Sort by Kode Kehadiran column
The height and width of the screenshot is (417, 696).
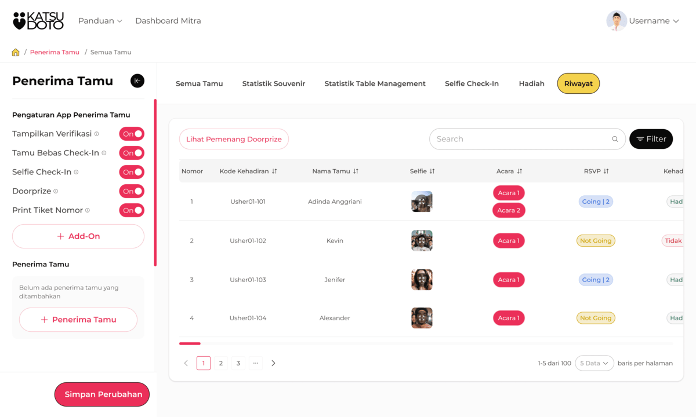(275, 171)
